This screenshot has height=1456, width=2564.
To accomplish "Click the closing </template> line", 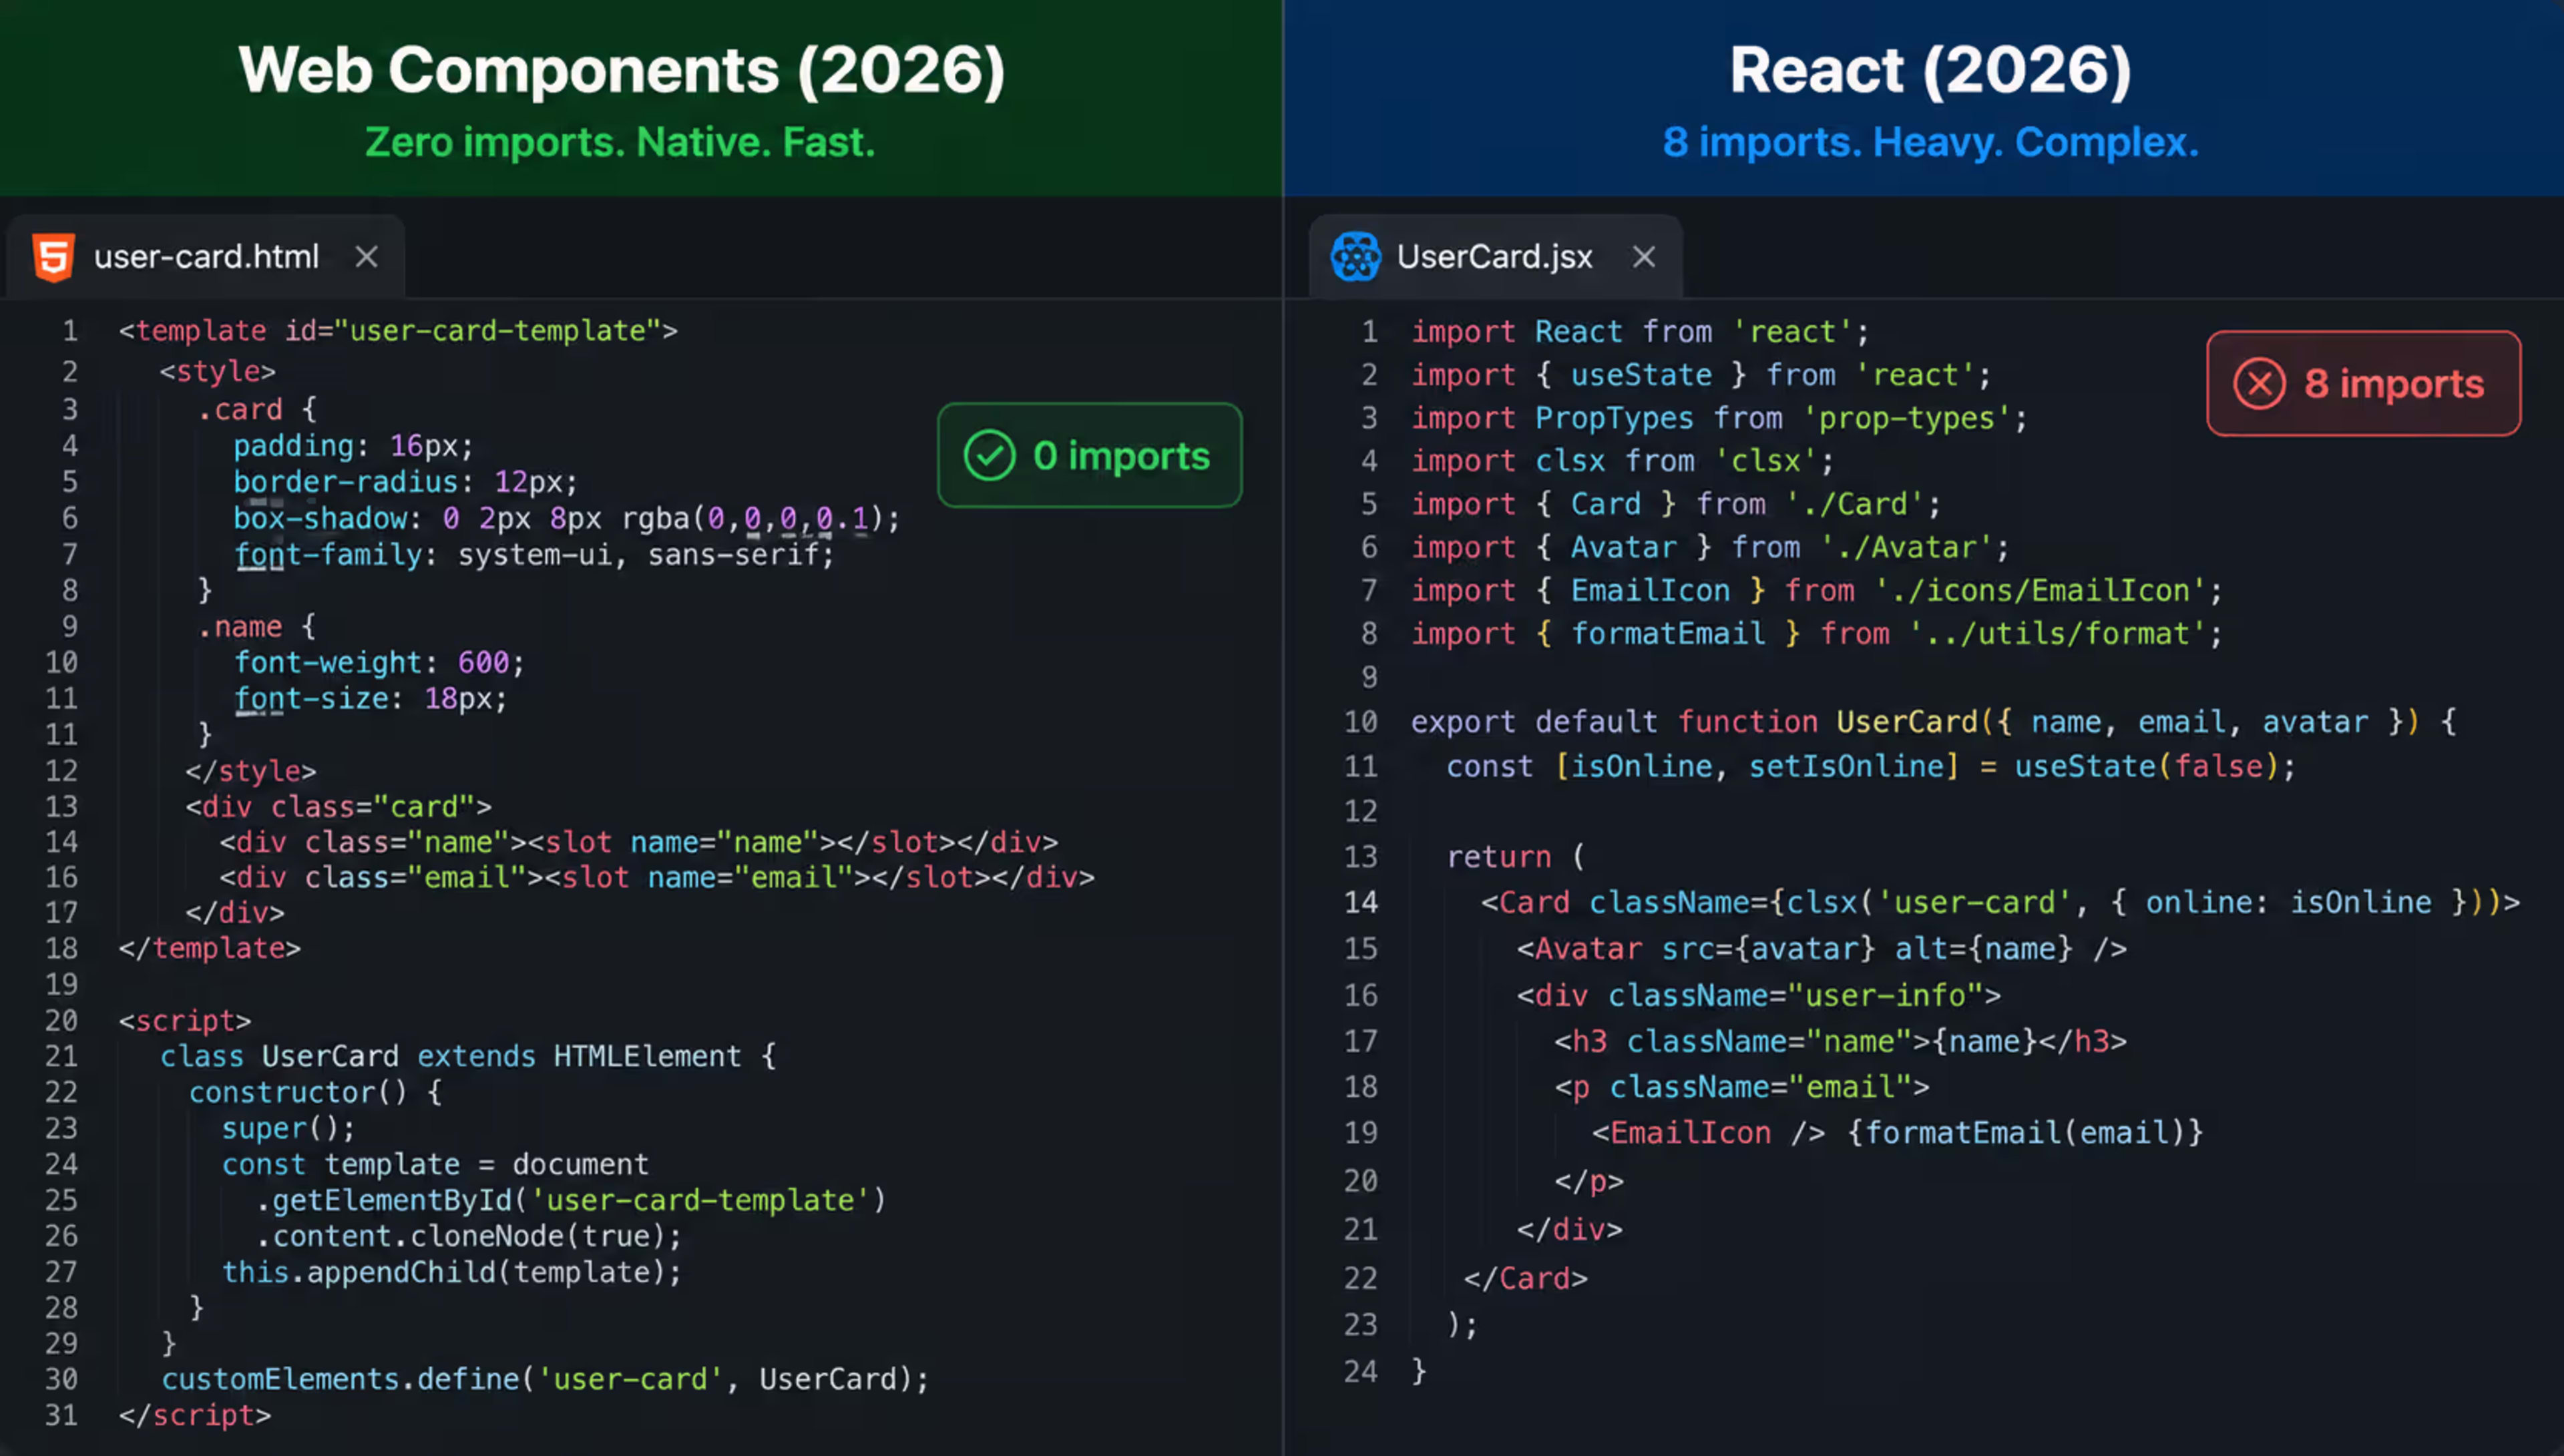I will click(x=209, y=948).
